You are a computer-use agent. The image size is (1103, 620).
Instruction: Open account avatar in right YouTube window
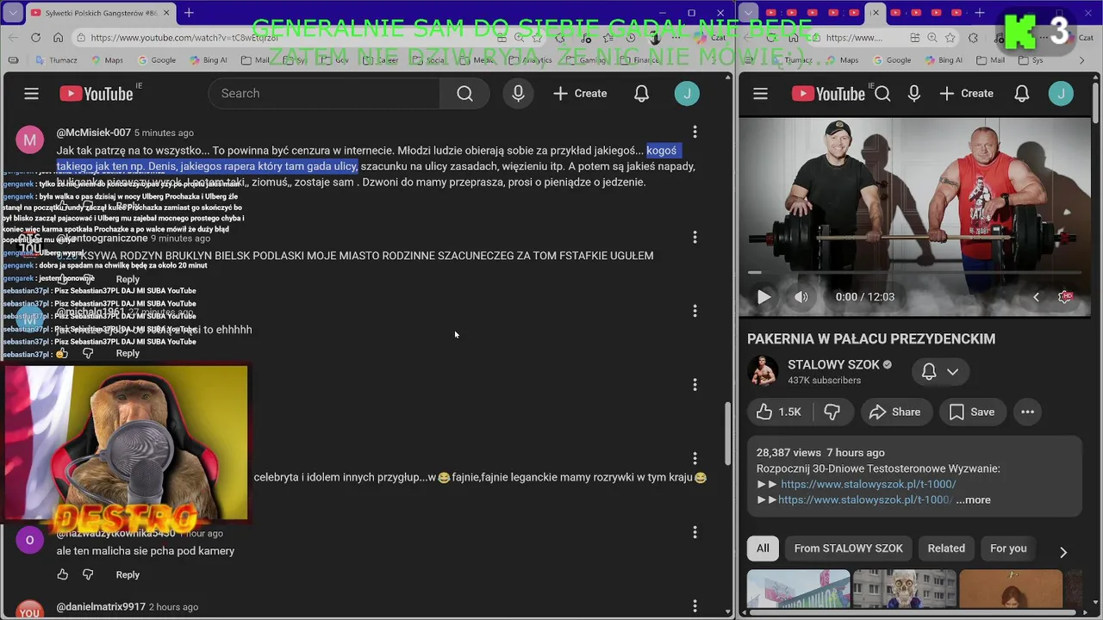[1061, 94]
